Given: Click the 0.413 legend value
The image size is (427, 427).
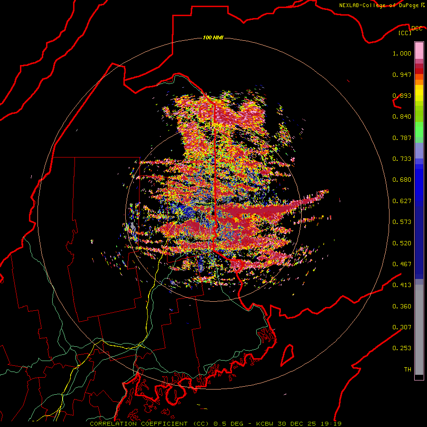Looking at the screenshot, I should pos(402,285).
